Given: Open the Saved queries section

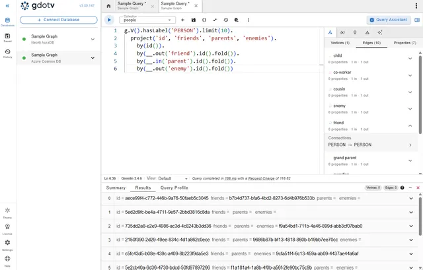Looking at the screenshot, I should (x=7, y=38).
